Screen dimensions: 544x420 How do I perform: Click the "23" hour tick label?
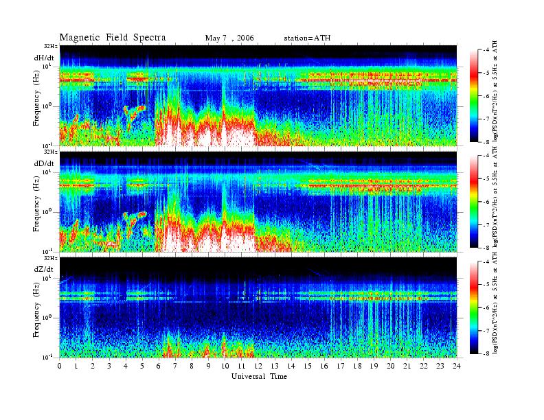(x=440, y=366)
